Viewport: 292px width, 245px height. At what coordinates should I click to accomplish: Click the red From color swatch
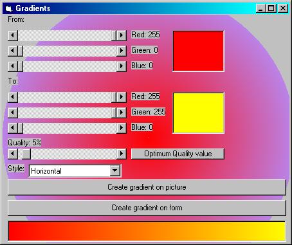[198, 51]
